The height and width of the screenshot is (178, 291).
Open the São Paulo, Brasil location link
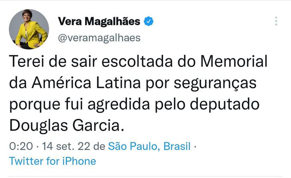pyautogui.click(x=149, y=146)
